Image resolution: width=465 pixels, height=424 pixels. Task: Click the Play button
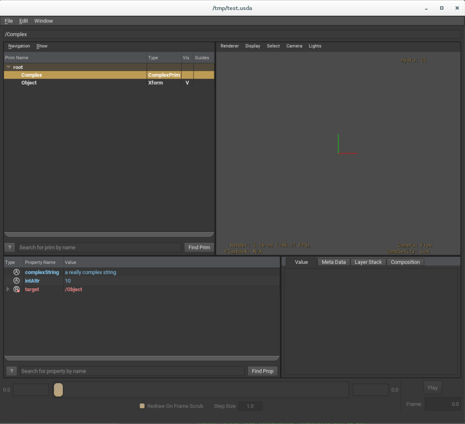(432, 388)
